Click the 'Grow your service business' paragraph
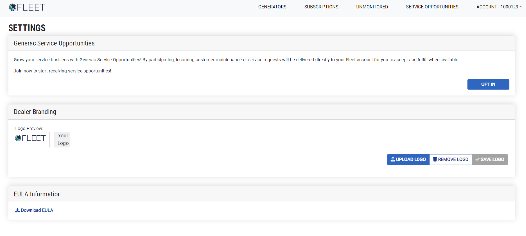 (236, 60)
